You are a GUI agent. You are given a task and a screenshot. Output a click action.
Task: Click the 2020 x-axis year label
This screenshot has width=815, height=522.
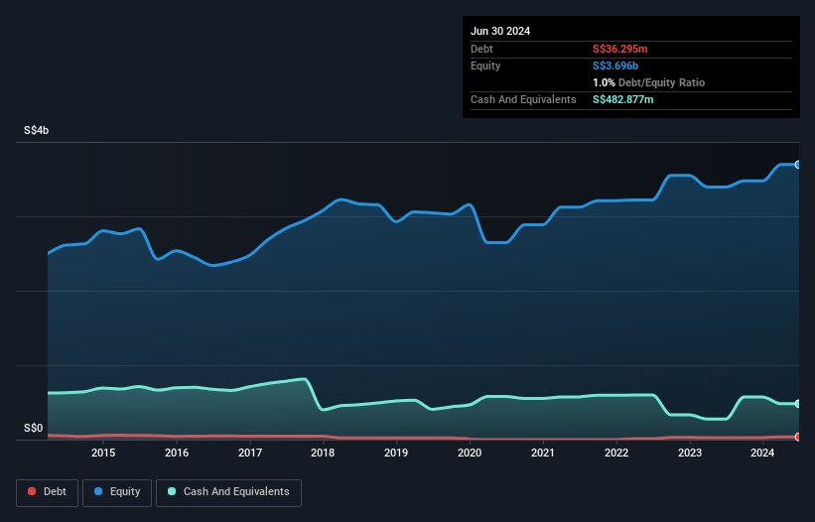click(470, 454)
